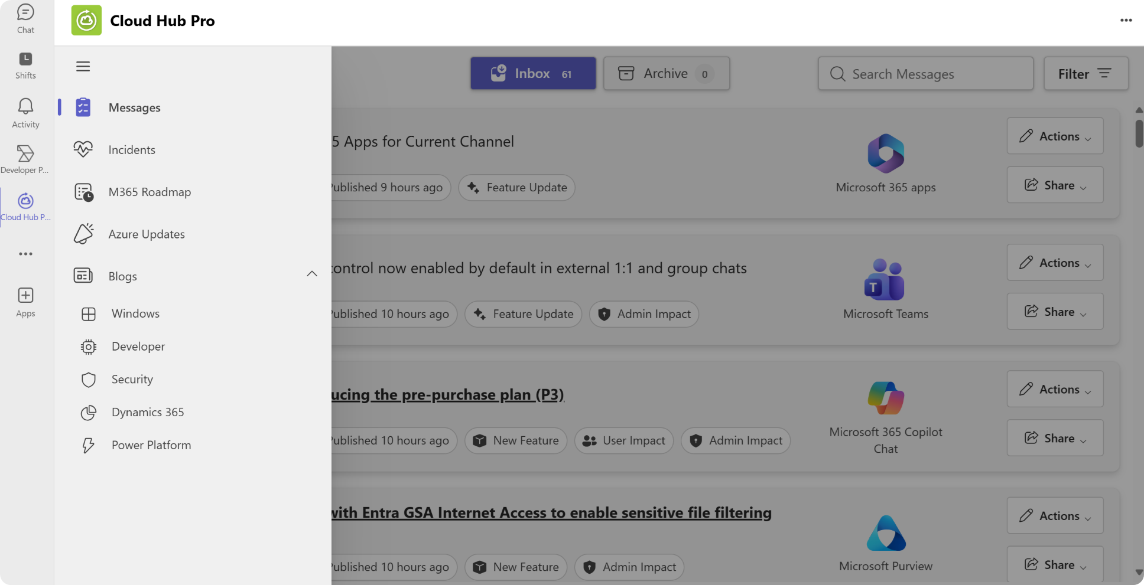The image size is (1144, 585).
Task: Collapse the Blogs section chevron
Action: point(312,274)
